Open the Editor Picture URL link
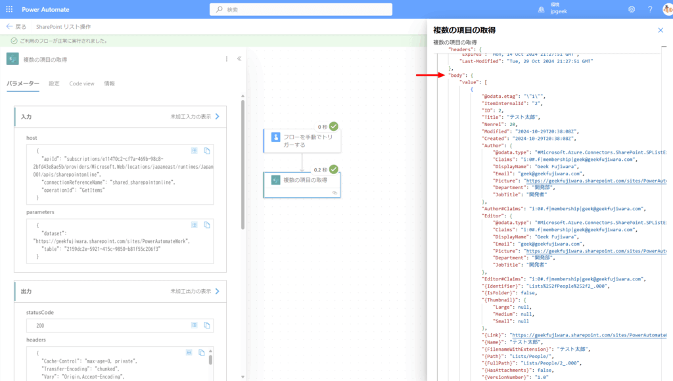 [596, 251]
